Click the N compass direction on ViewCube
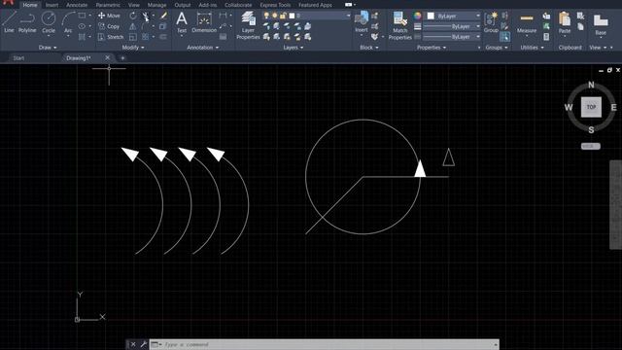622x350 pixels. click(x=591, y=85)
